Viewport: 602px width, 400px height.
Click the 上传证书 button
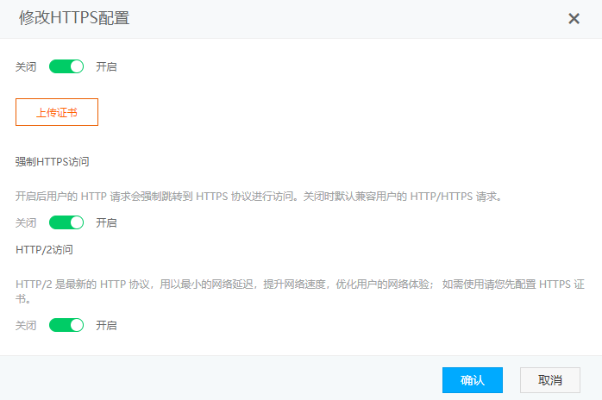point(57,112)
